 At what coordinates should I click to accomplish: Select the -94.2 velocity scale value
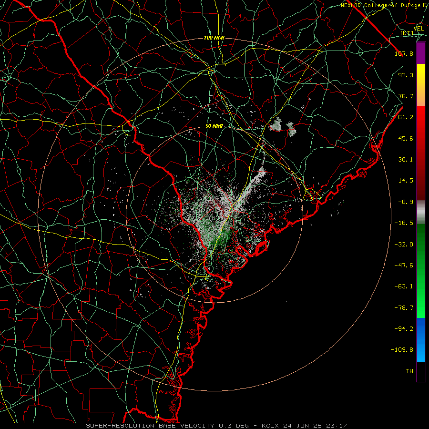[404, 329]
